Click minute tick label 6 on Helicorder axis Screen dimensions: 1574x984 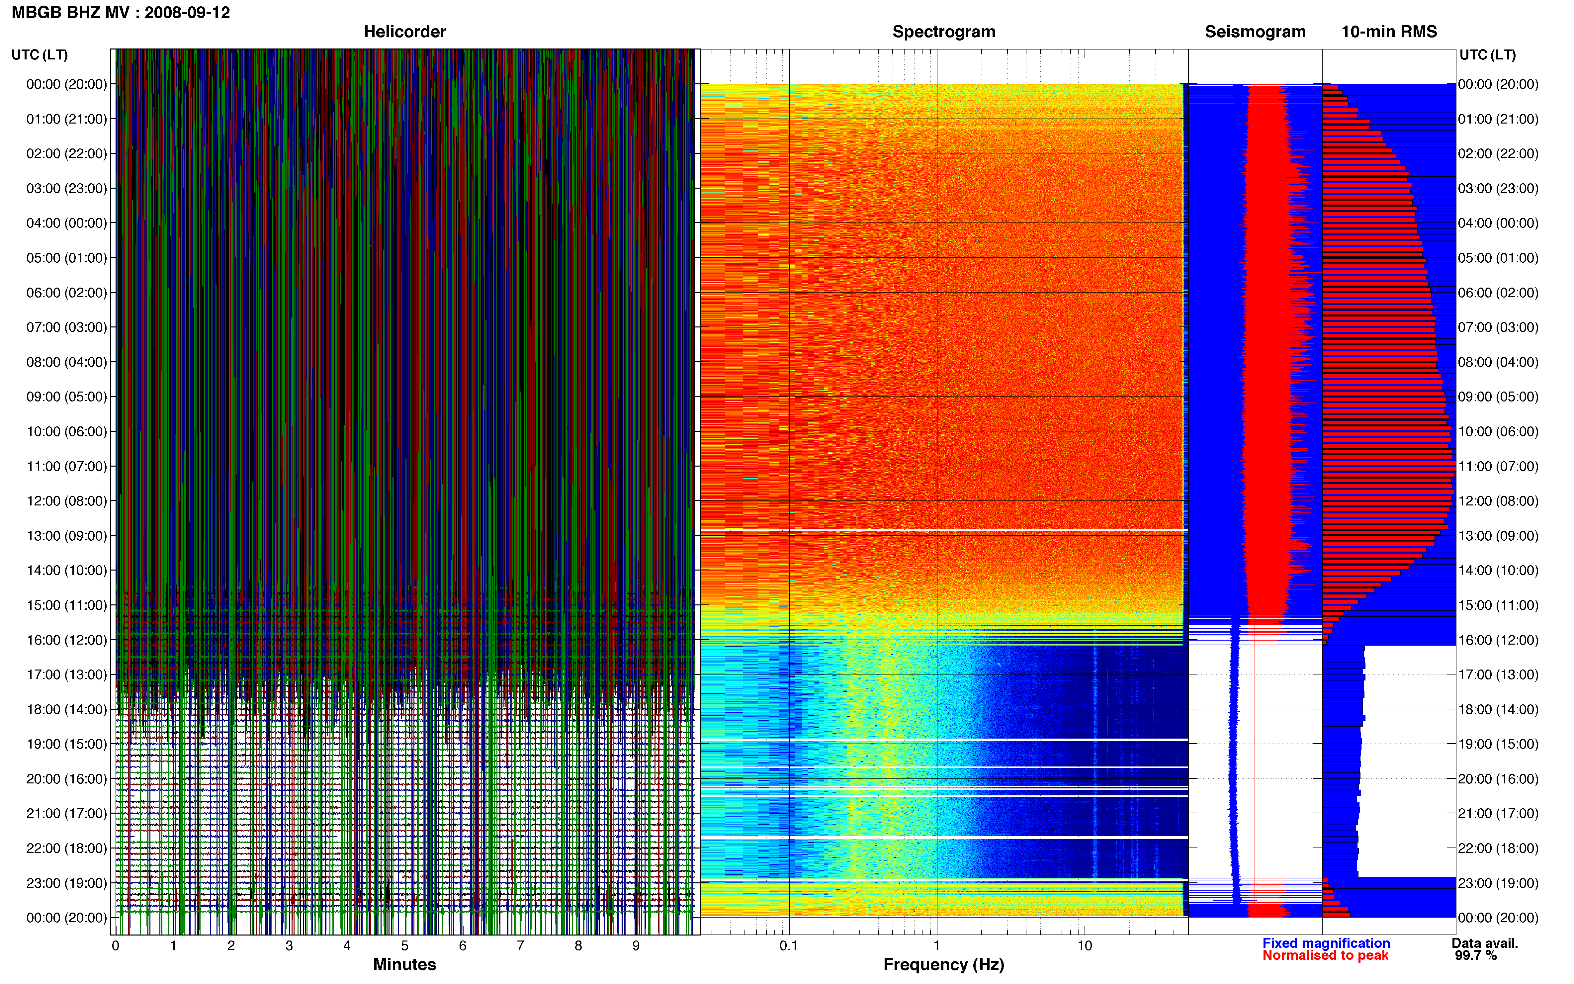click(x=463, y=946)
